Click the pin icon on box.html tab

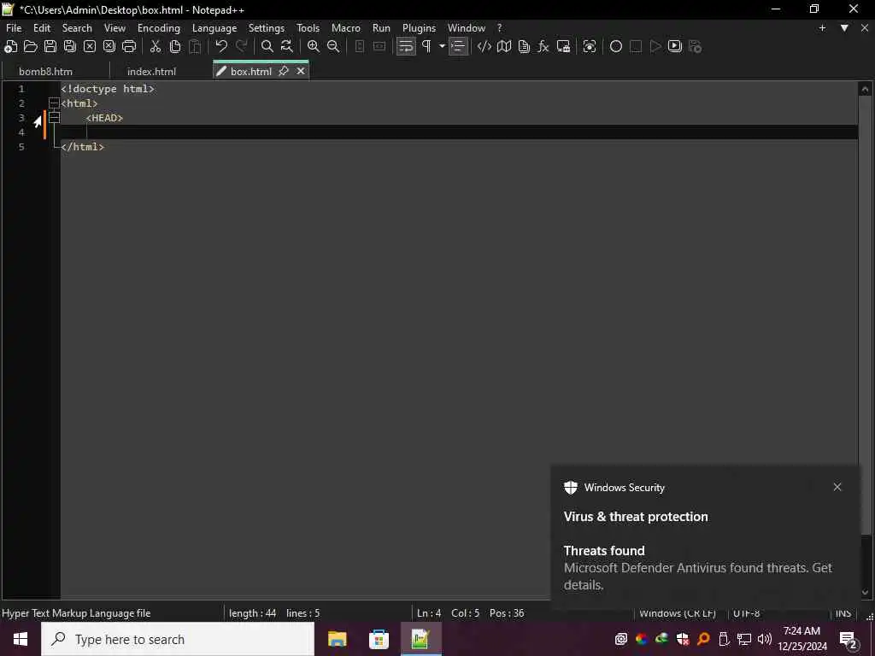point(284,72)
